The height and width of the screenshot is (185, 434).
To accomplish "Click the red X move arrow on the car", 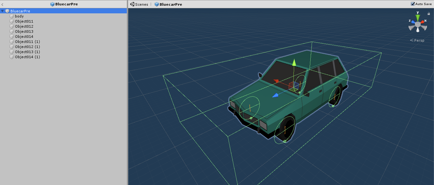I will coord(276,81).
